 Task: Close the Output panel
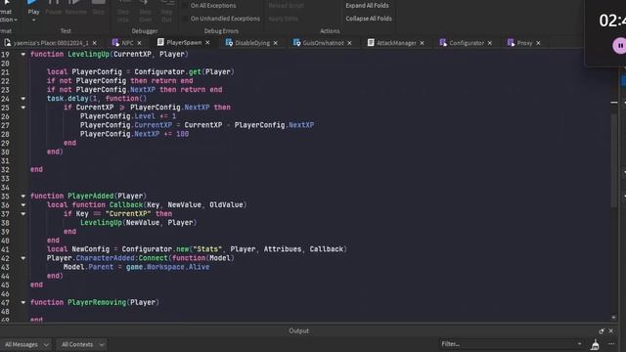[610, 330]
